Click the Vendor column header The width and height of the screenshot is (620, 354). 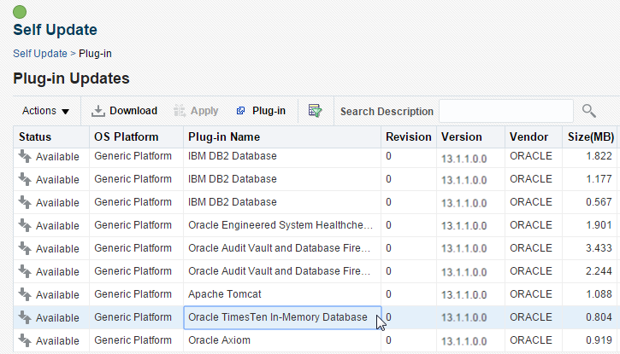coord(528,136)
